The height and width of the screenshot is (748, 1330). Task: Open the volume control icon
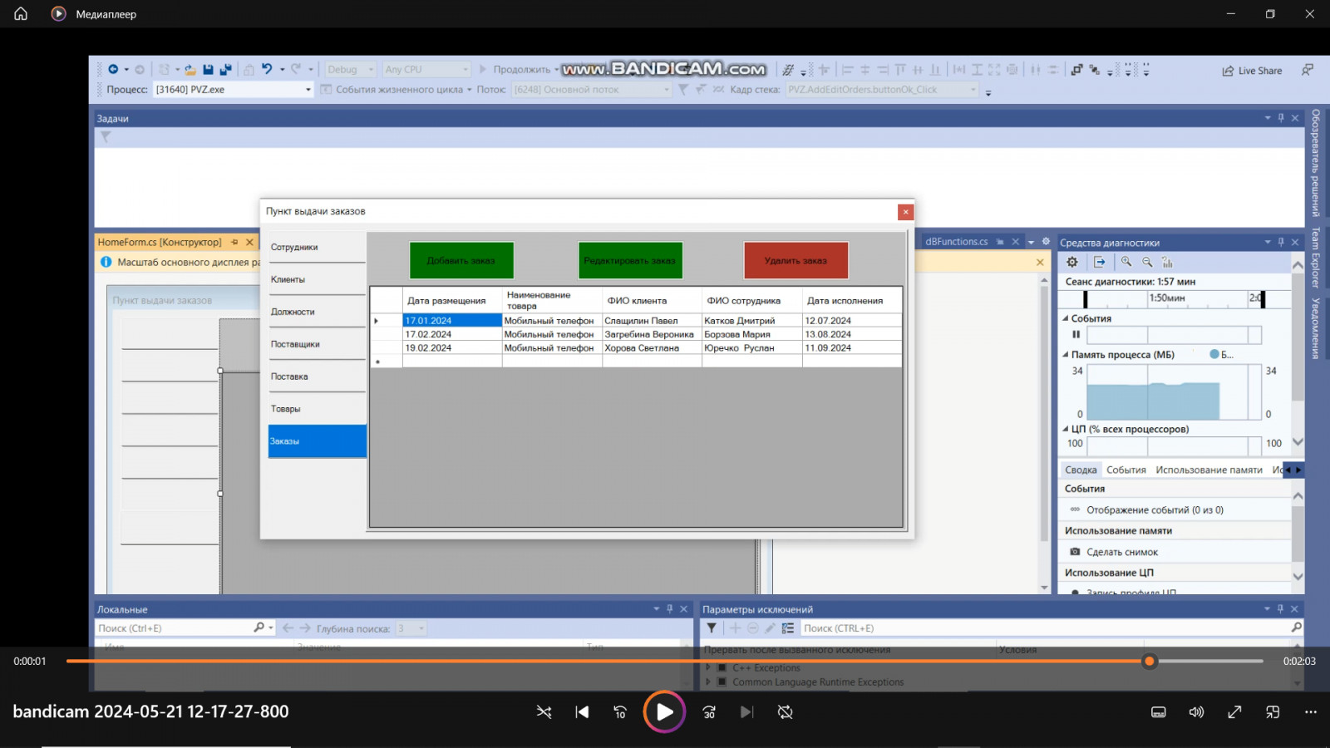[x=1196, y=712]
